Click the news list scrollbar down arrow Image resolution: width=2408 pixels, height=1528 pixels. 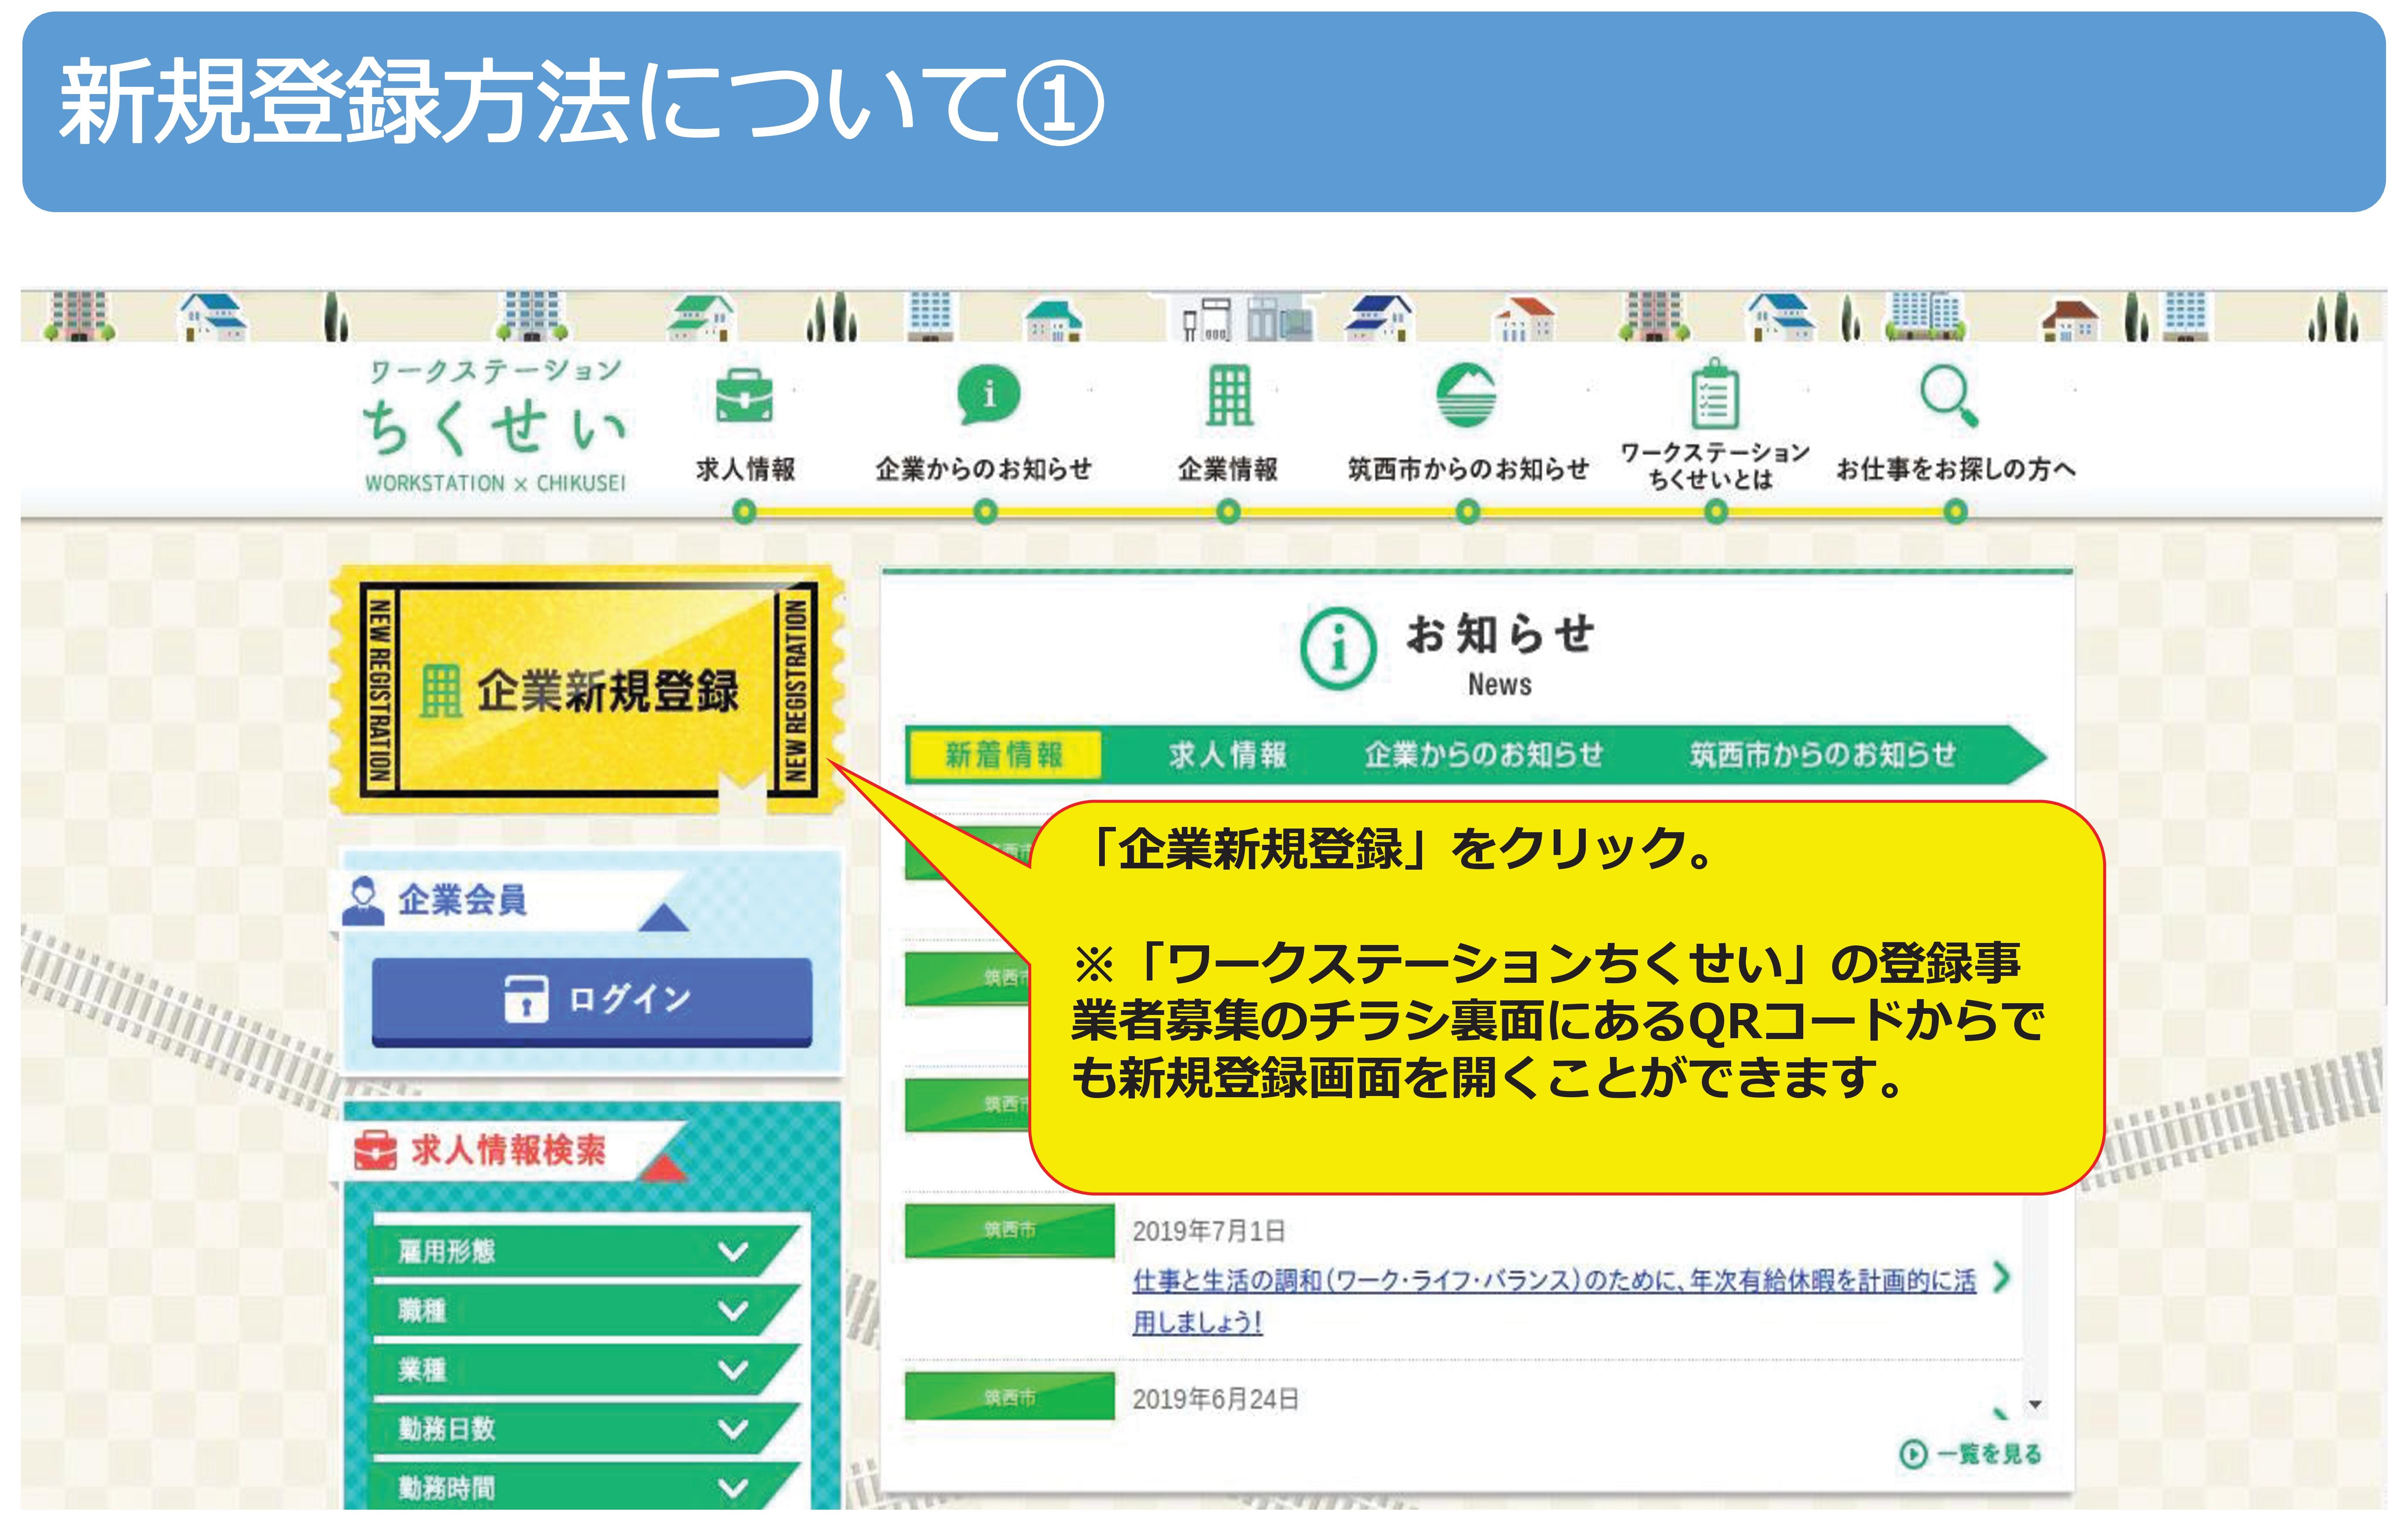point(2034,1405)
